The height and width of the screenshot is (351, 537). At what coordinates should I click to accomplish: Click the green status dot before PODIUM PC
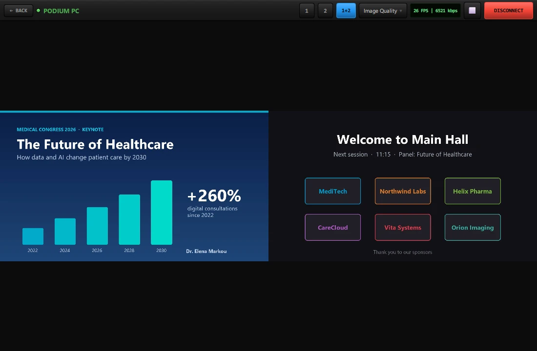click(39, 11)
